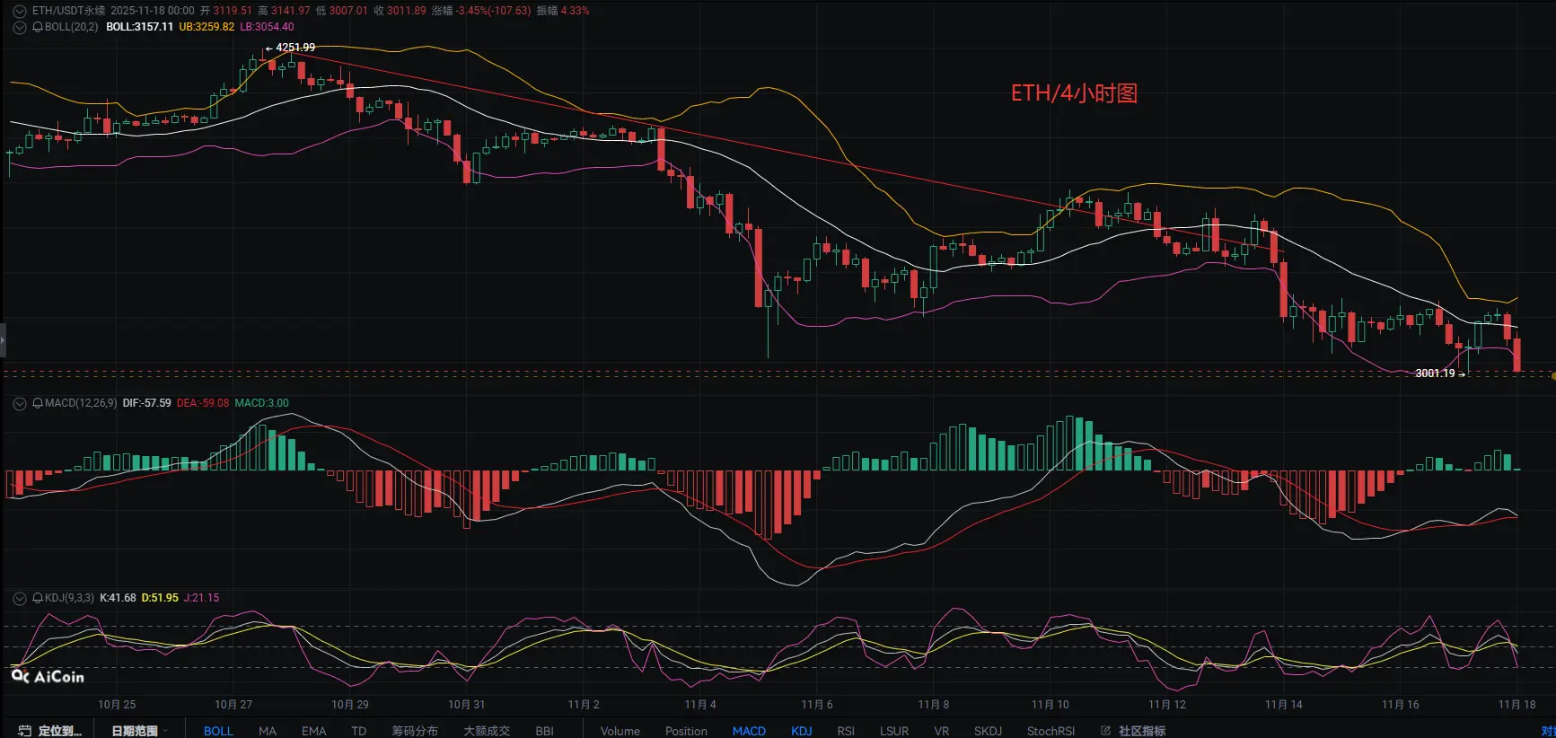Open the 日期范围 date range dropdown

coord(140,731)
